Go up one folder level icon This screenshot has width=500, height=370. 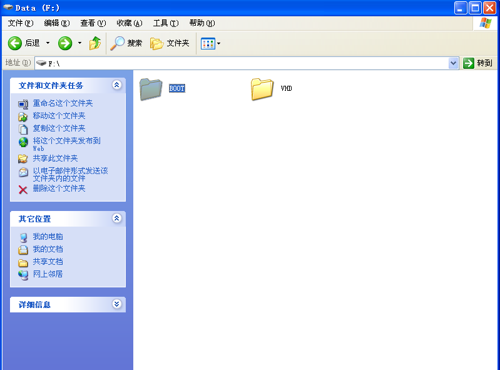(x=95, y=43)
